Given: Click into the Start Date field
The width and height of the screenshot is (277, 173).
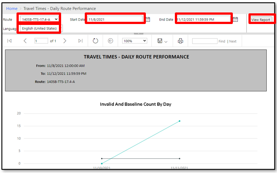Looking at the screenshot, I should (x=115, y=20).
